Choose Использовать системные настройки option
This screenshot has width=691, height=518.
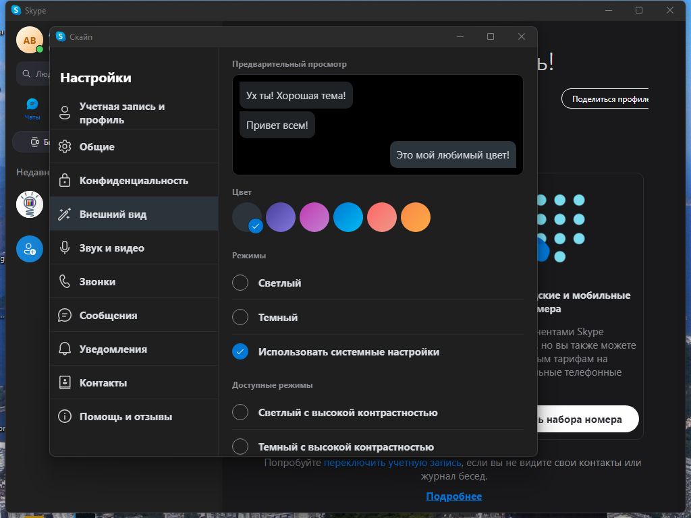click(240, 352)
